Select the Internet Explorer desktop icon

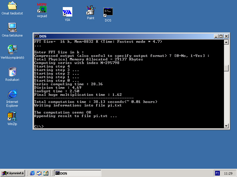12,94
